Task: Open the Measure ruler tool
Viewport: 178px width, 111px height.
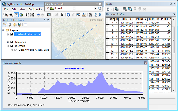Action: 84,15
